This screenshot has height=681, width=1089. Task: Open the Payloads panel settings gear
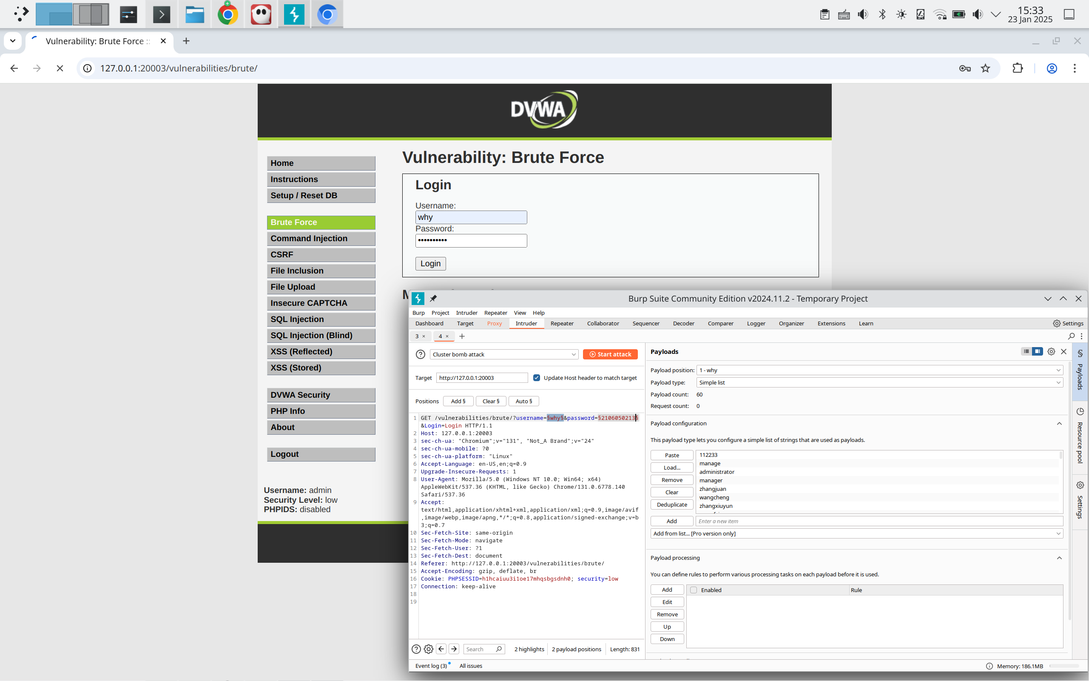1051,352
